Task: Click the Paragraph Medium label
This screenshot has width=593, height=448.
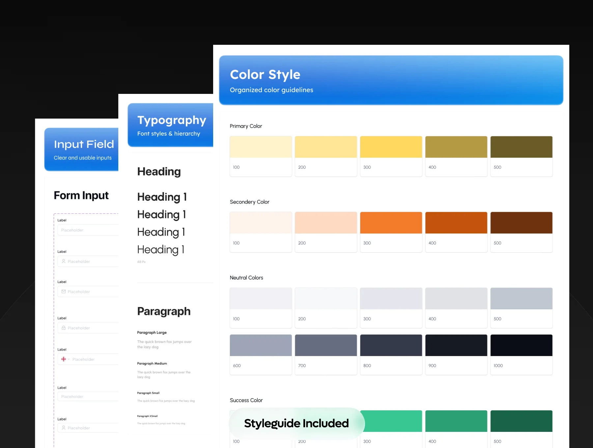Action: pos(152,364)
